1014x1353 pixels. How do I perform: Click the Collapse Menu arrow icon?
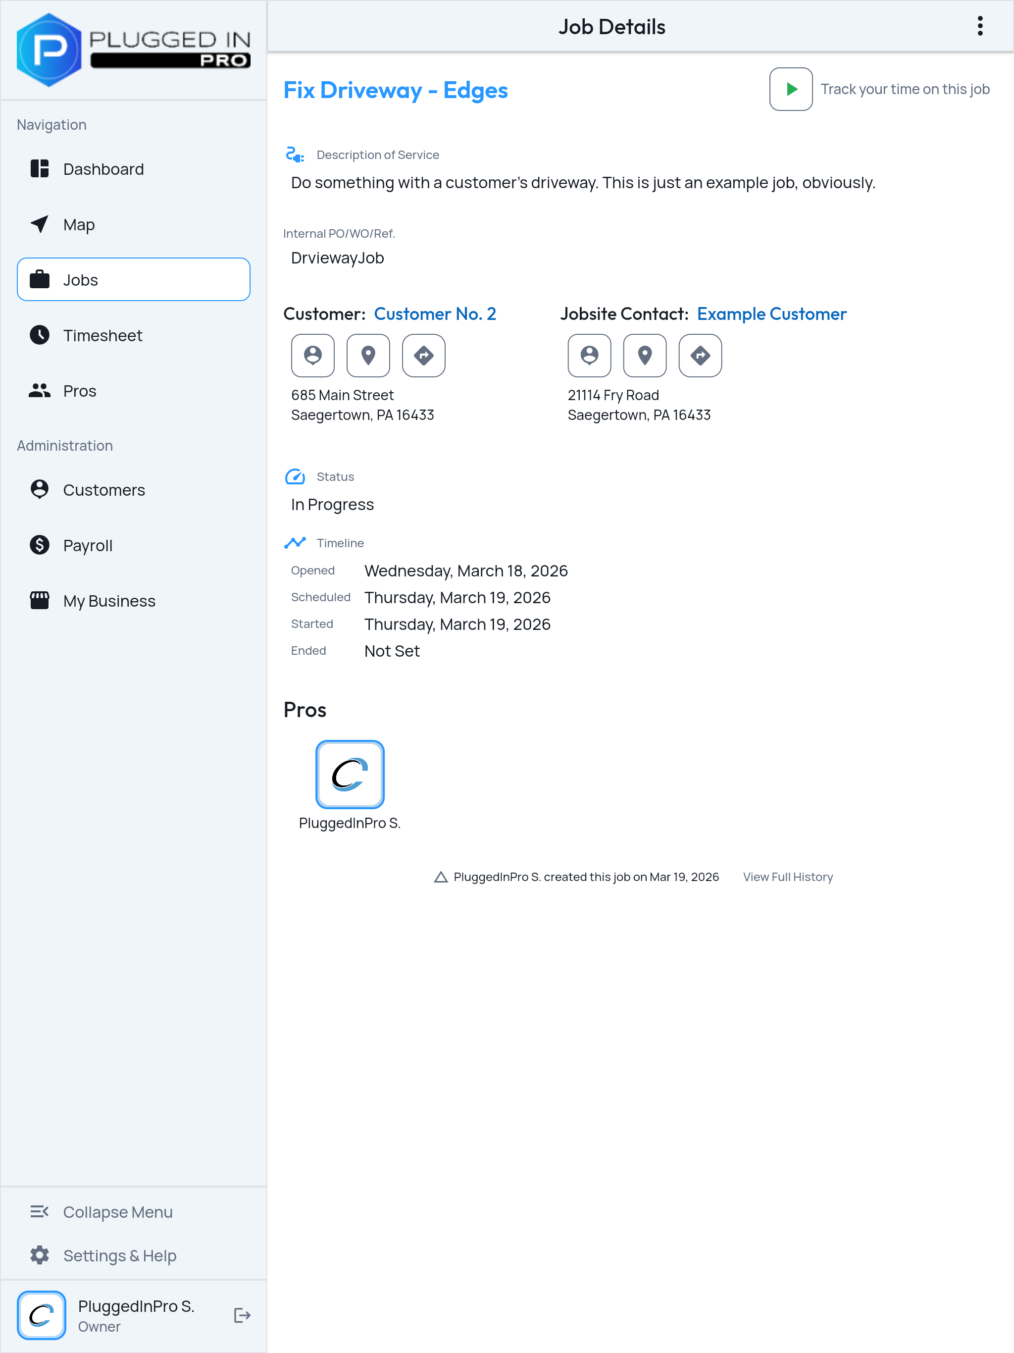coord(40,1211)
